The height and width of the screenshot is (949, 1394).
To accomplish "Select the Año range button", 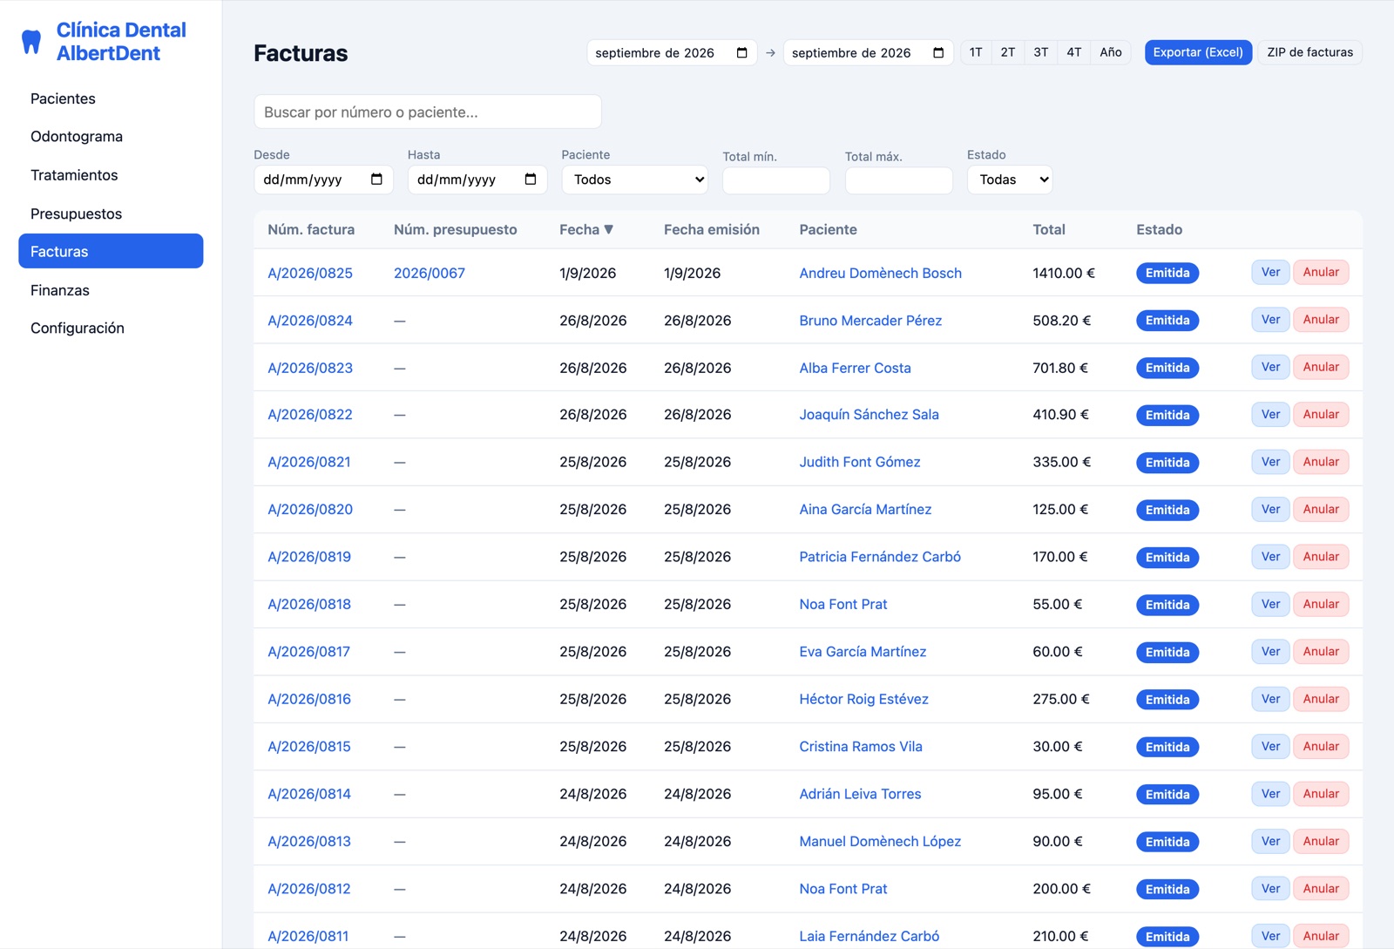I will (x=1111, y=52).
